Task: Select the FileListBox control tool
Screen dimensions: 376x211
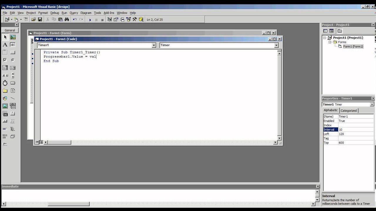Action: (13, 91)
